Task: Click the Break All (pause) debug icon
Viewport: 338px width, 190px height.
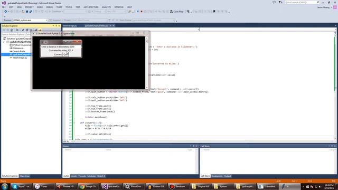Action: pos(137,12)
